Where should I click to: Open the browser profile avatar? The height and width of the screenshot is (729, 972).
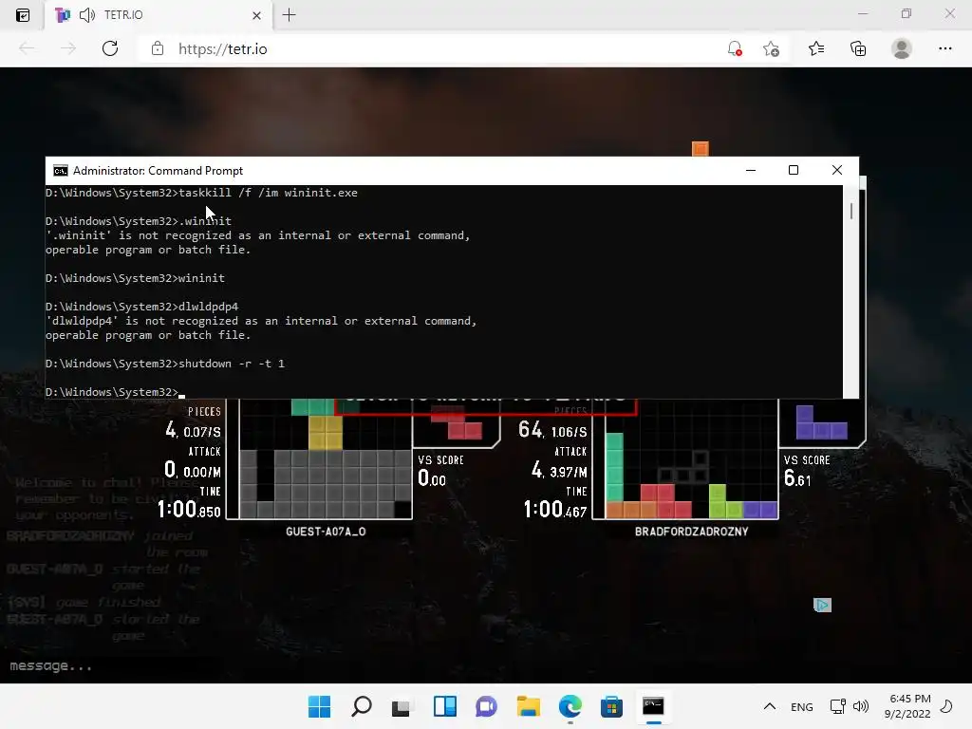click(902, 48)
